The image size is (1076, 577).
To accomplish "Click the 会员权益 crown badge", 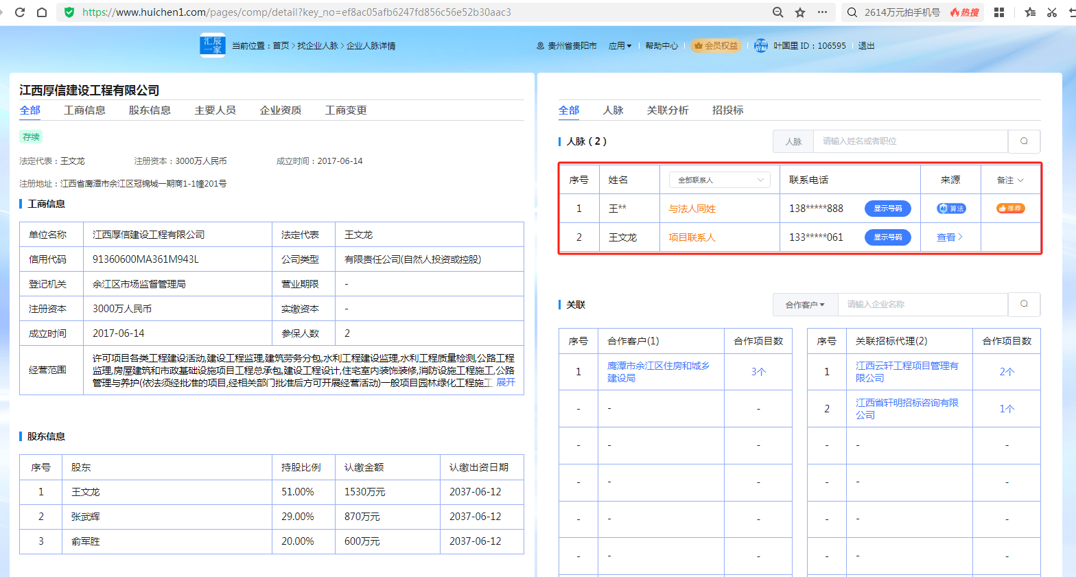I will point(716,46).
